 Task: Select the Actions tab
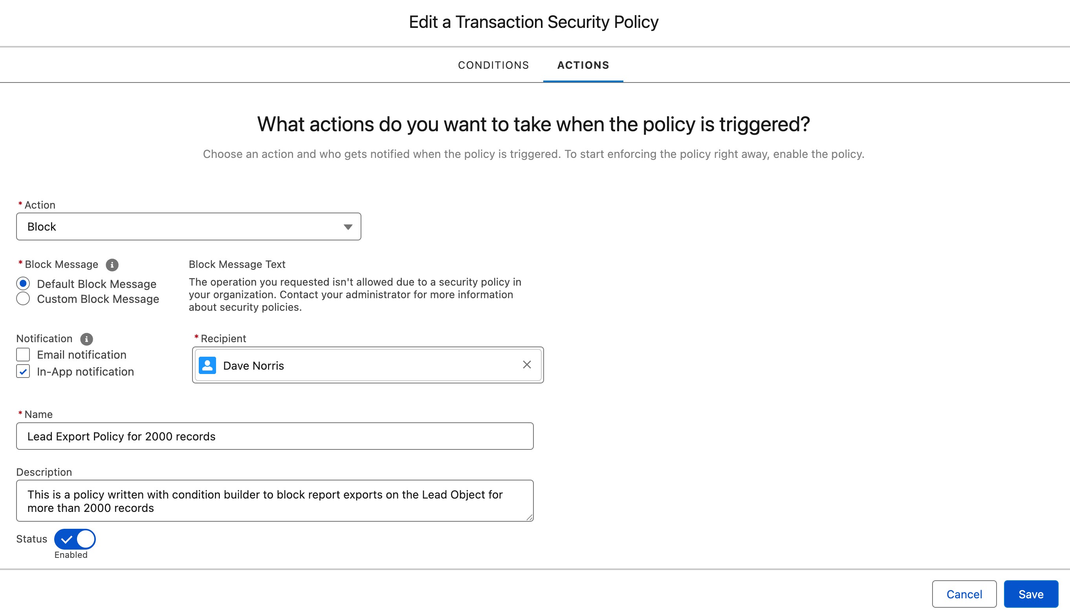coord(583,65)
